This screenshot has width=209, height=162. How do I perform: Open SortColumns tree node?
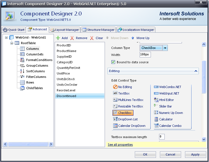[36, 71]
